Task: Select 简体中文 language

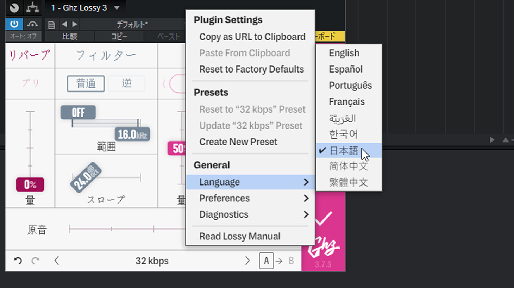Action: point(349,166)
